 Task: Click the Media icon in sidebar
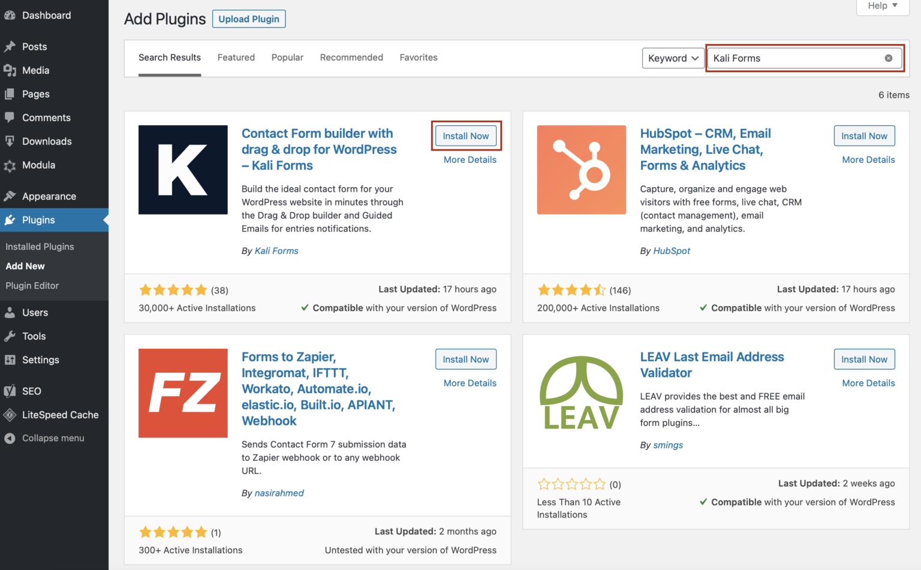point(10,70)
